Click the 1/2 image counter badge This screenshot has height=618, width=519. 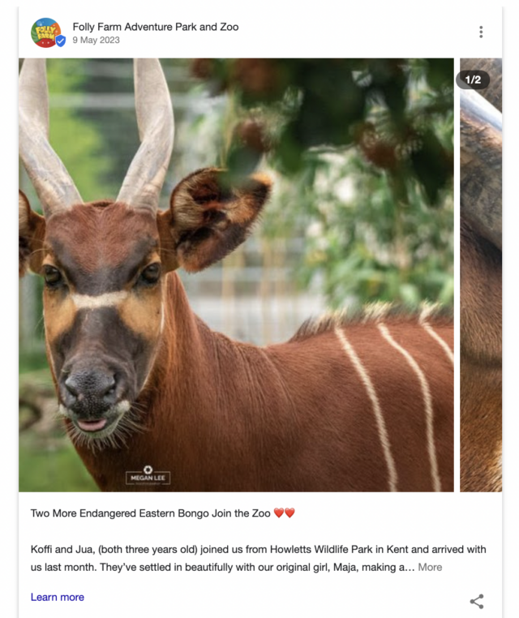(x=473, y=80)
